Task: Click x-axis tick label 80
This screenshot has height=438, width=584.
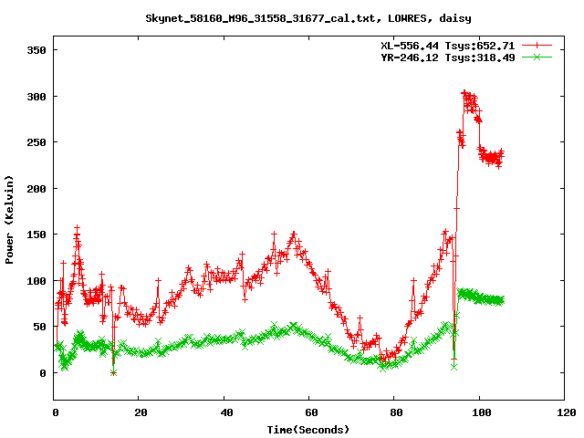Action: [396, 412]
